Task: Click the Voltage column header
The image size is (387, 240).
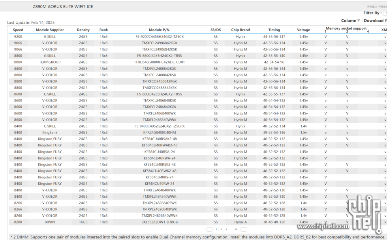Action: pos(303,30)
